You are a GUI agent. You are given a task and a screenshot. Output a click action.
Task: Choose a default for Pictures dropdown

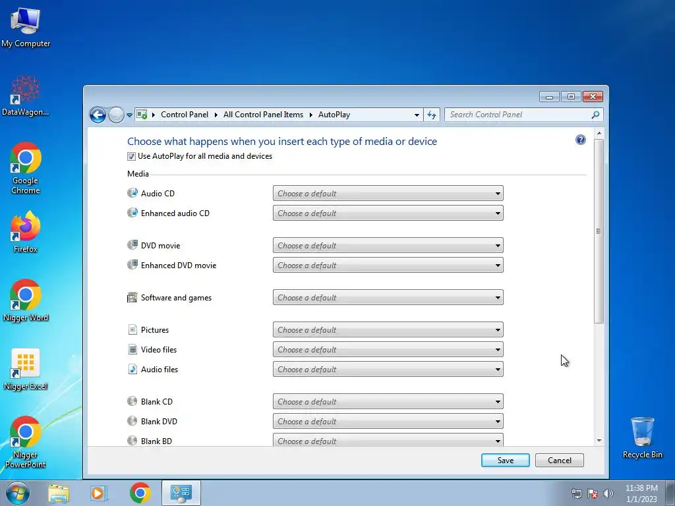pos(388,329)
